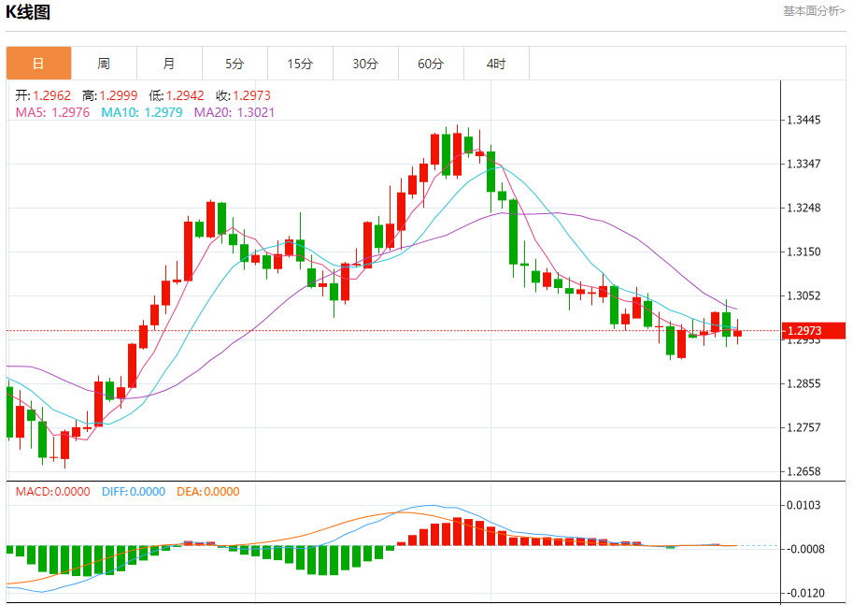Image resolution: width=853 pixels, height=605 pixels.
Task: Switch to the 15分 timeframe tab
Action: tap(300, 64)
